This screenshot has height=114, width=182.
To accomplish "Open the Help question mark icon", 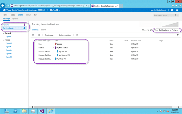I will (x=177, y=10).
